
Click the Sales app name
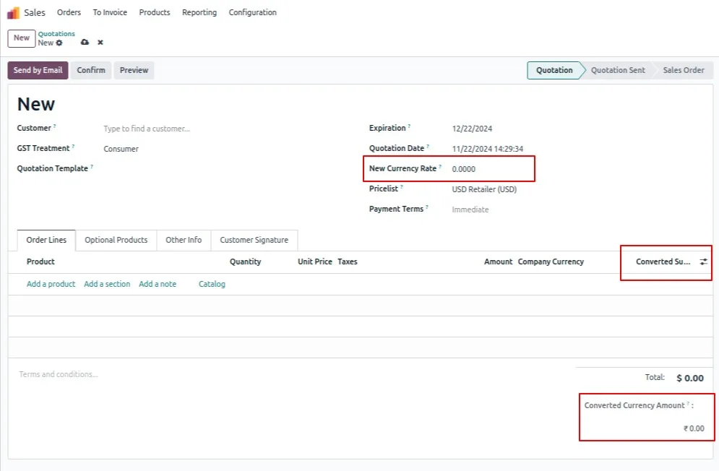[35, 12]
